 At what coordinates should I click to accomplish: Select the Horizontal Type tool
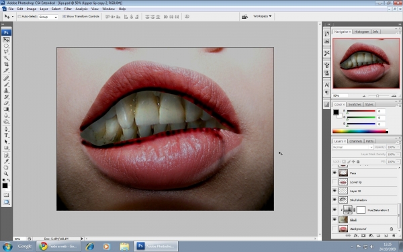[x=7, y=136]
